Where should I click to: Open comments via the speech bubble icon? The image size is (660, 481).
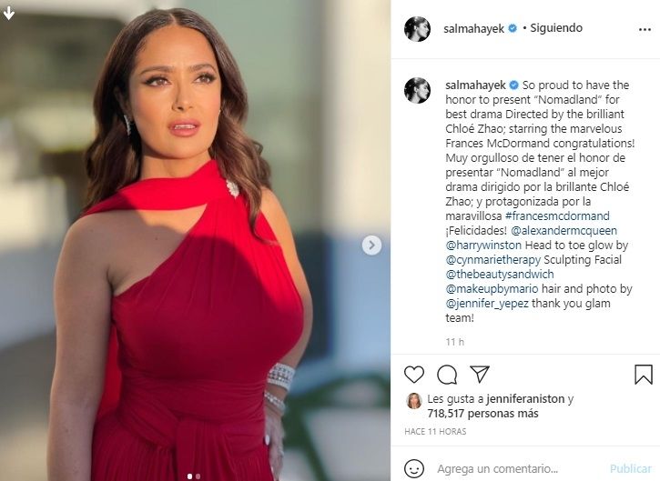coord(447,375)
